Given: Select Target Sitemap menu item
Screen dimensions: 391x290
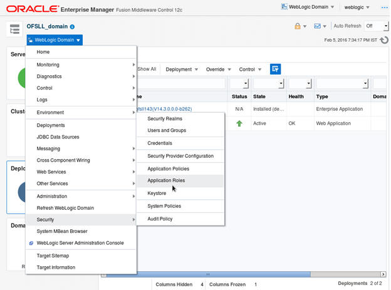Looking at the screenshot, I should (81, 256).
